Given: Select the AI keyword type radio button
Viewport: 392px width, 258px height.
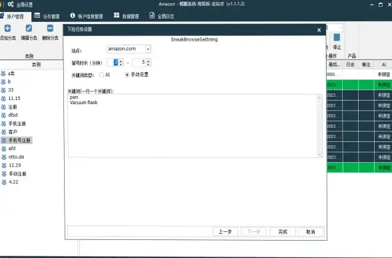Looking at the screenshot, I should (x=101, y=75).
